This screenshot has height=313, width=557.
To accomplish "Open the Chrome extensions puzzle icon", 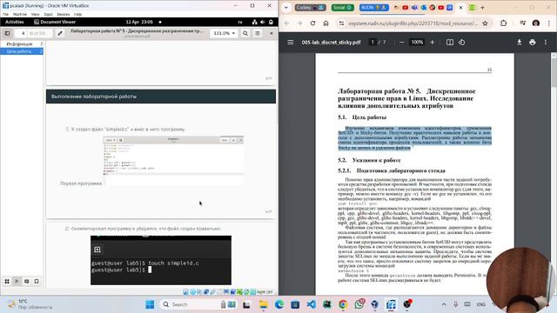I will 503,23.
